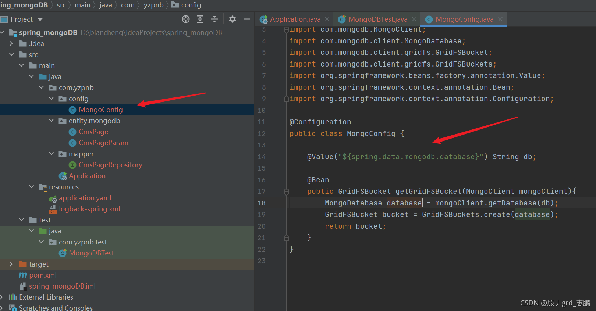596x311 pixels.
Task: Click line number 18 in gutter
Action: (262, 203)
